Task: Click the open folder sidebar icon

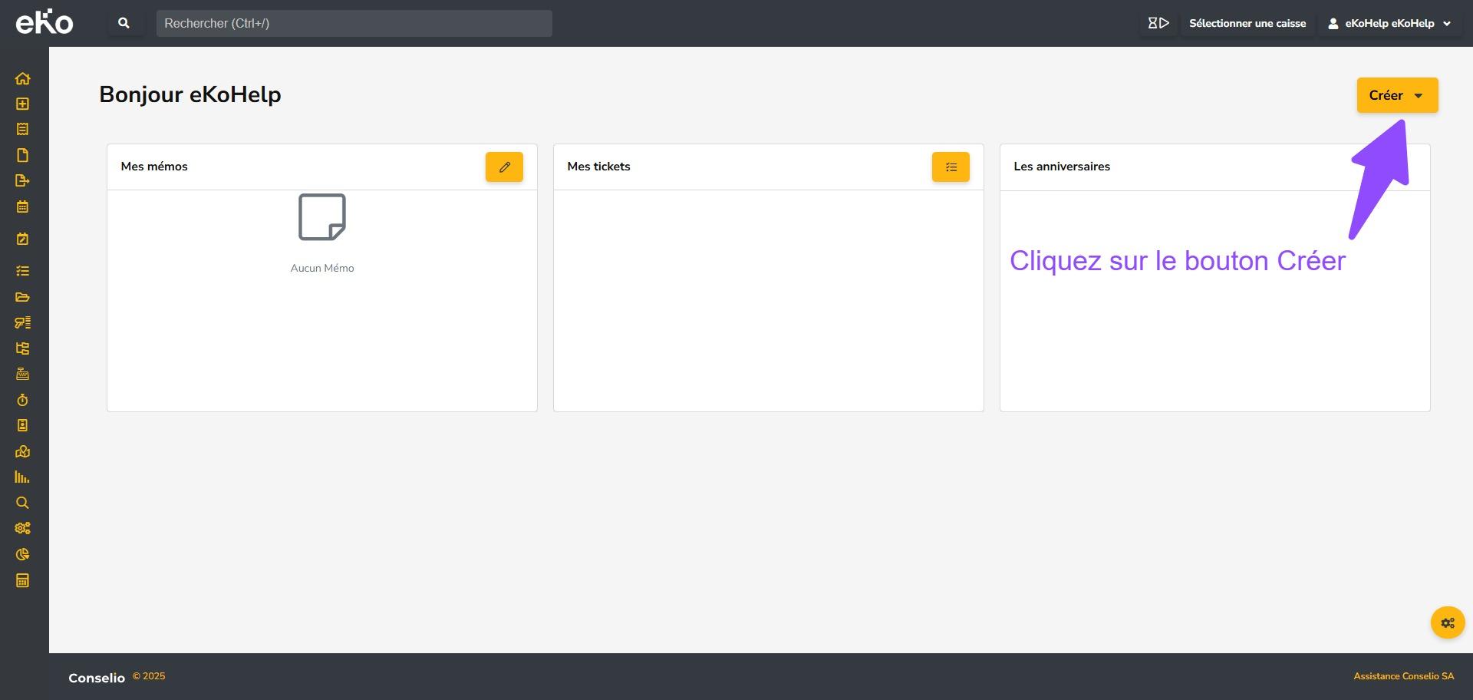Action: [22, 297]
